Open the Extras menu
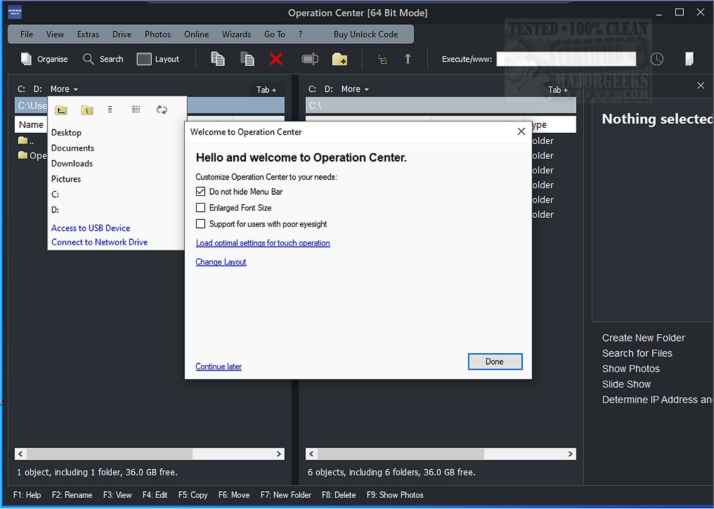The width and height of the screenshot is (714, 509). (88, 34)
